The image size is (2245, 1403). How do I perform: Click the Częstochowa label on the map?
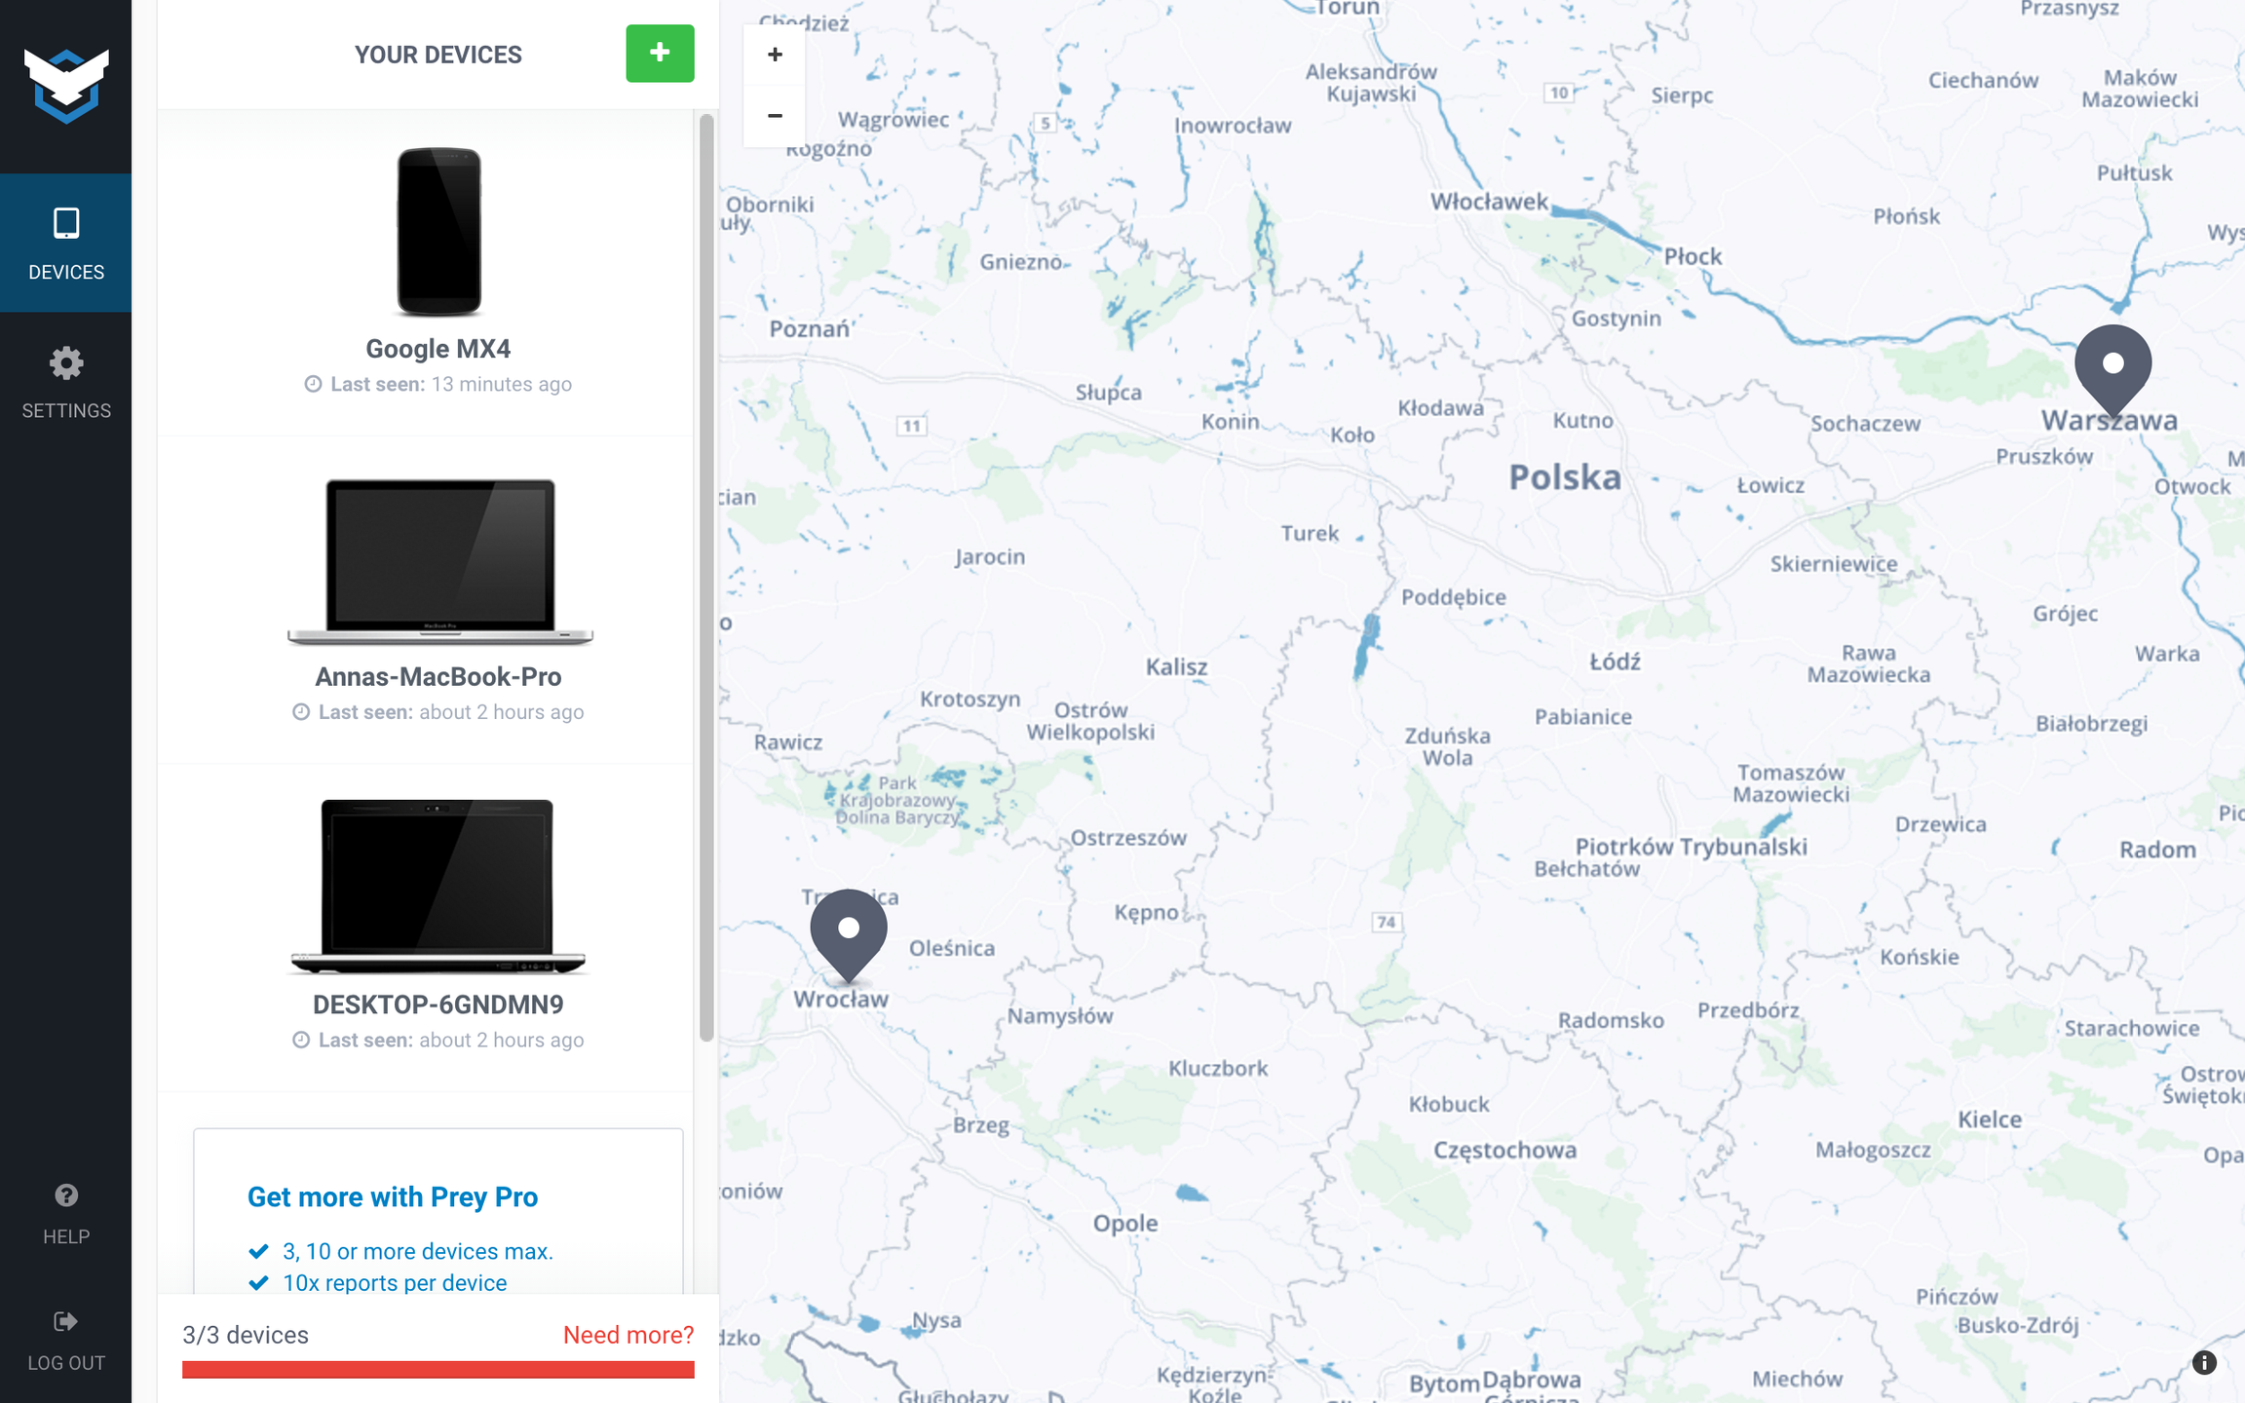pyautogui.click(x=1504, y=1151)
